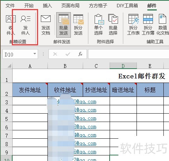
Task: Click the 发送文档 envelope icon
Action: point(46,18)
